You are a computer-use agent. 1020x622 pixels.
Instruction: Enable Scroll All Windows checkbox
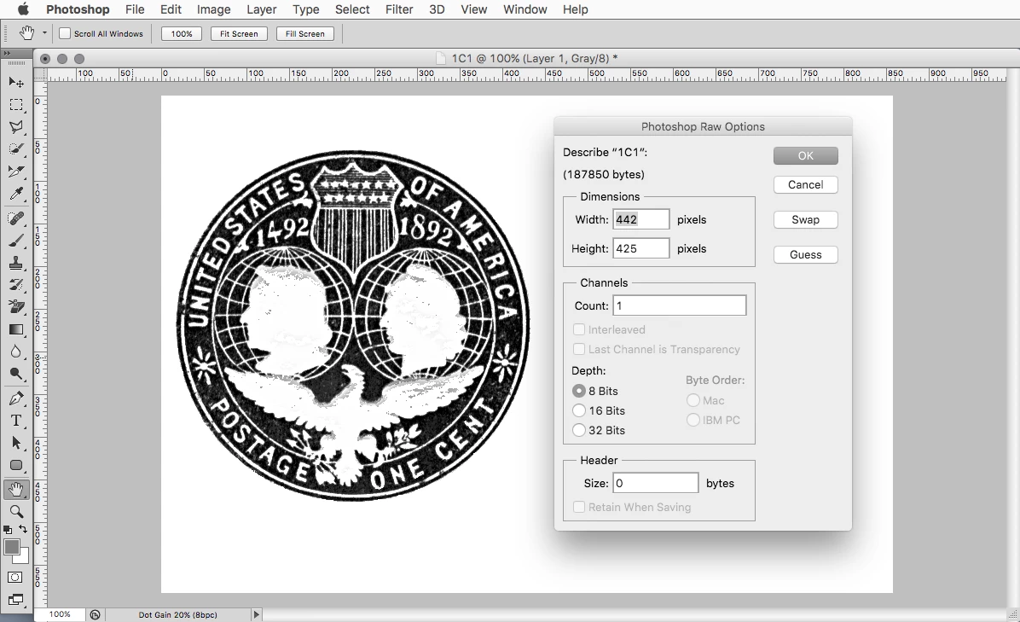(x=65, y=33)
